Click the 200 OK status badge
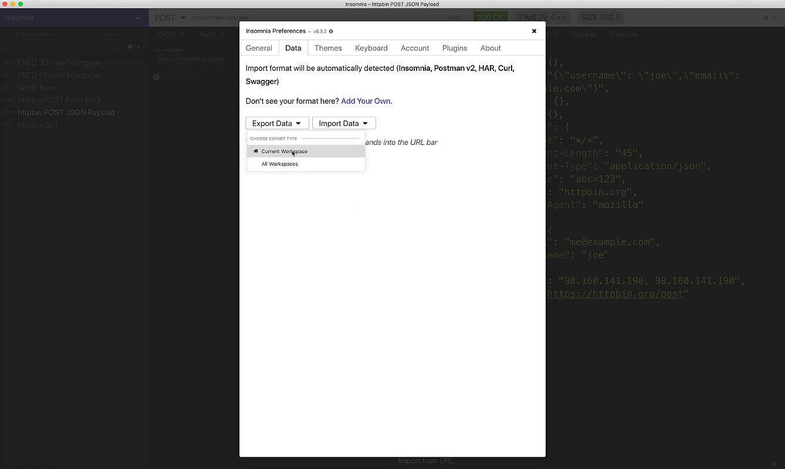The width and height of the screenshot is (785, 469). pyautogui.click(x=491, y=18)
